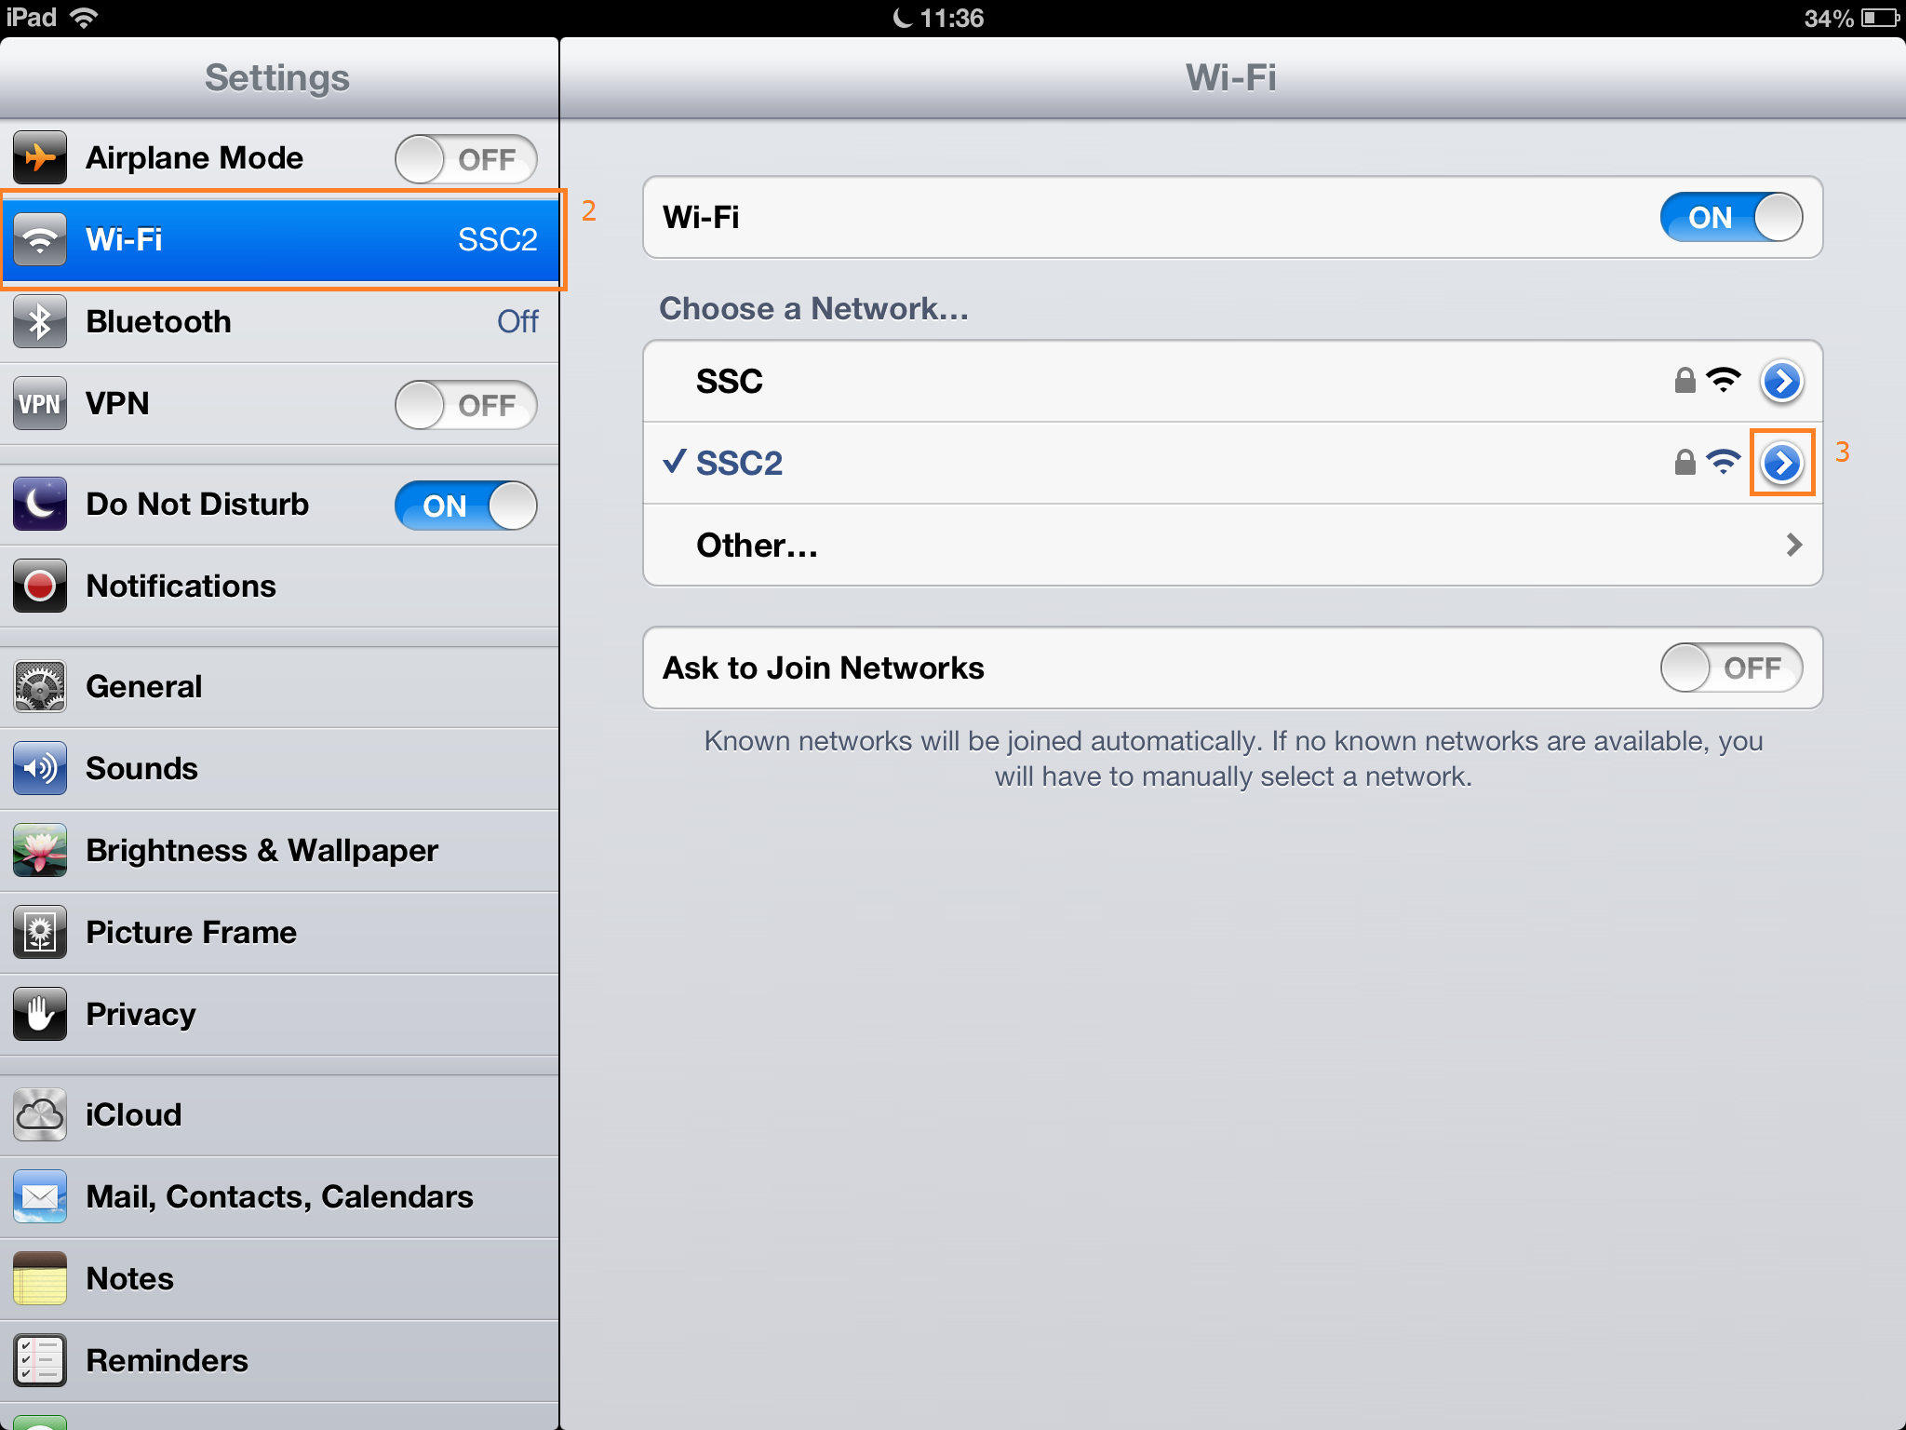The height and width of the screenshot is (1430, 1906).
Task: Tap the Privacy hand icon
Action: click(40, 1014)
